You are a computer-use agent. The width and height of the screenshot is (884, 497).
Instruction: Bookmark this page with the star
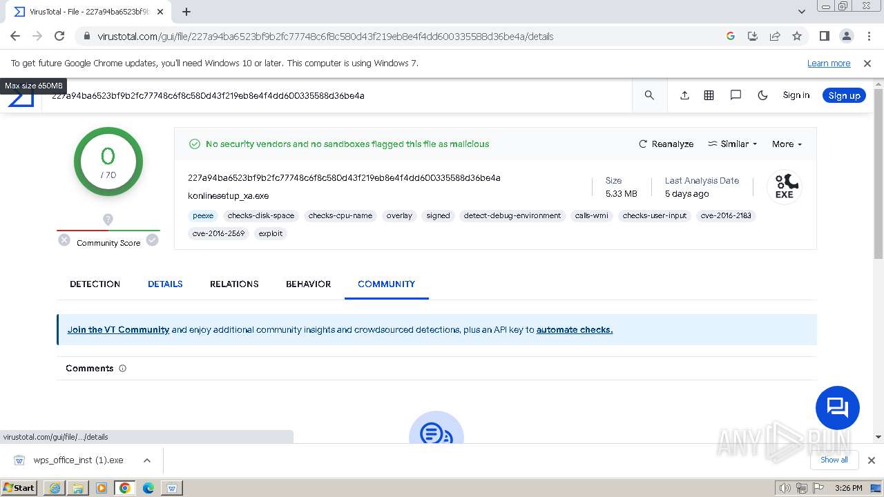click(x=797, y=36)
